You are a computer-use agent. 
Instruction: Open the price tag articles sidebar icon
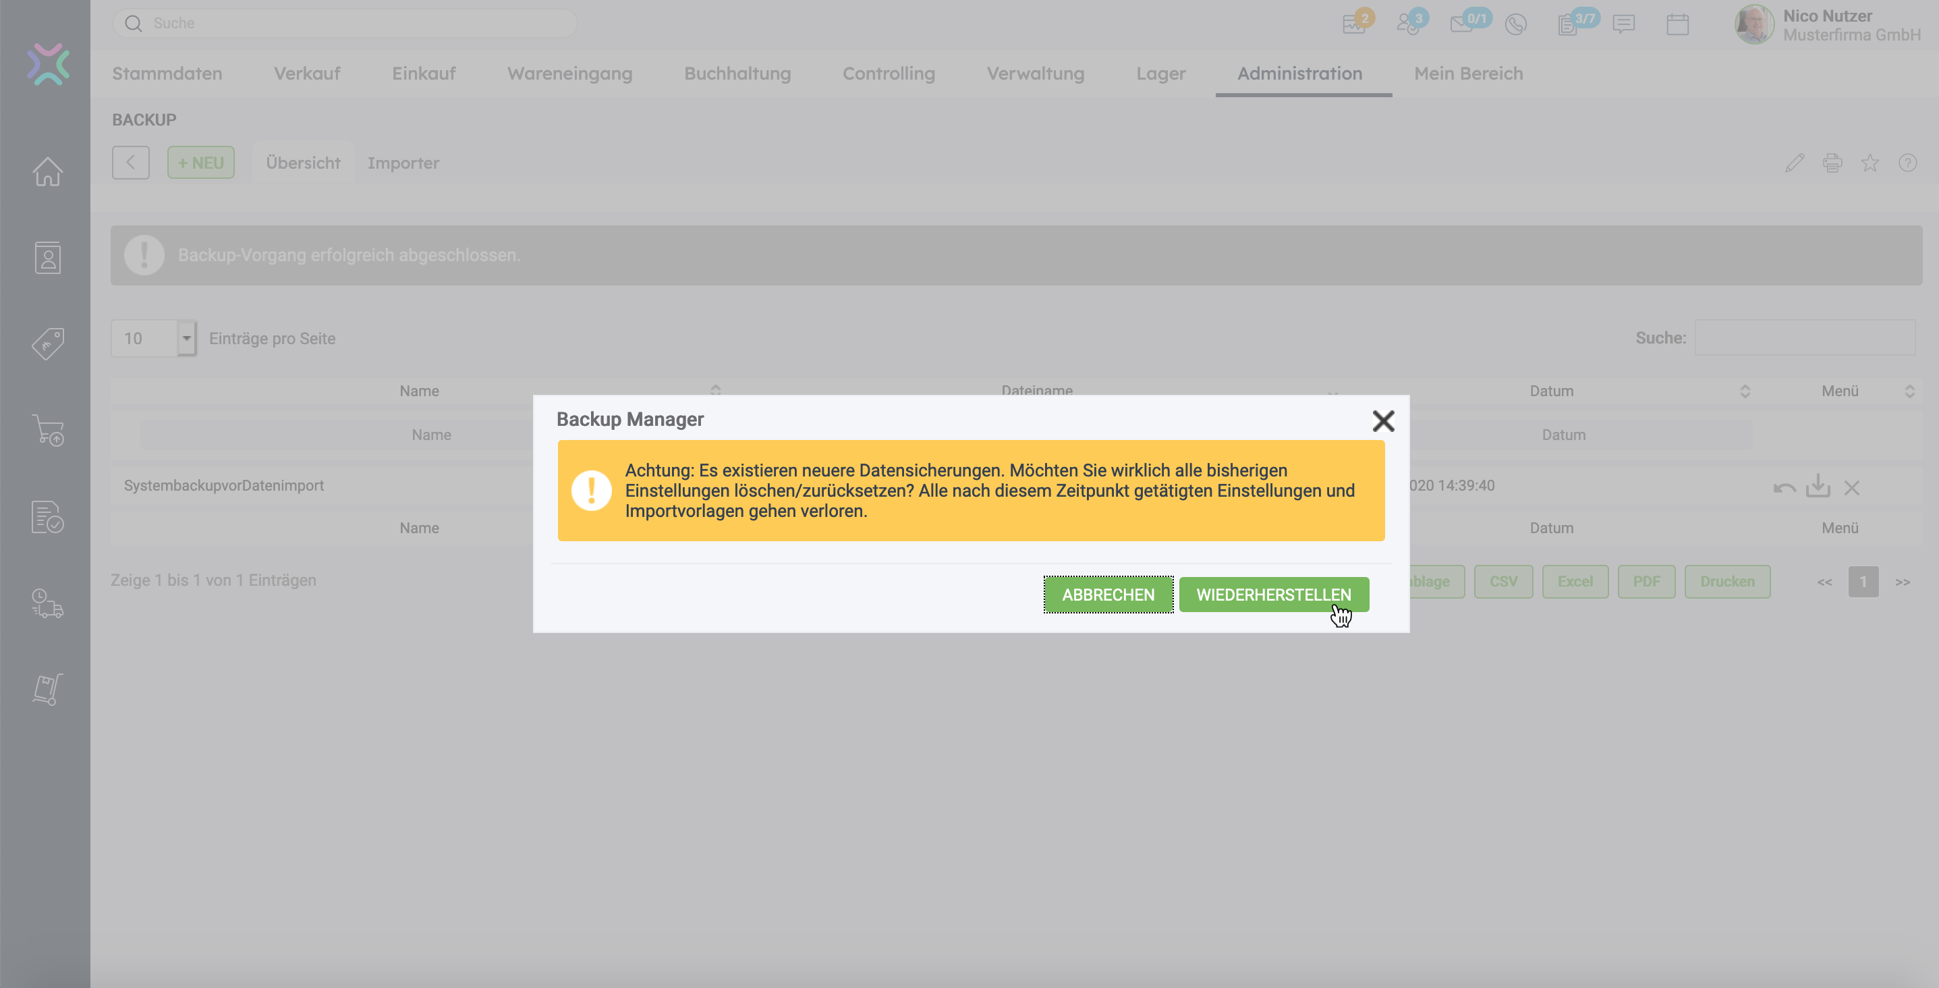(47, 344)
